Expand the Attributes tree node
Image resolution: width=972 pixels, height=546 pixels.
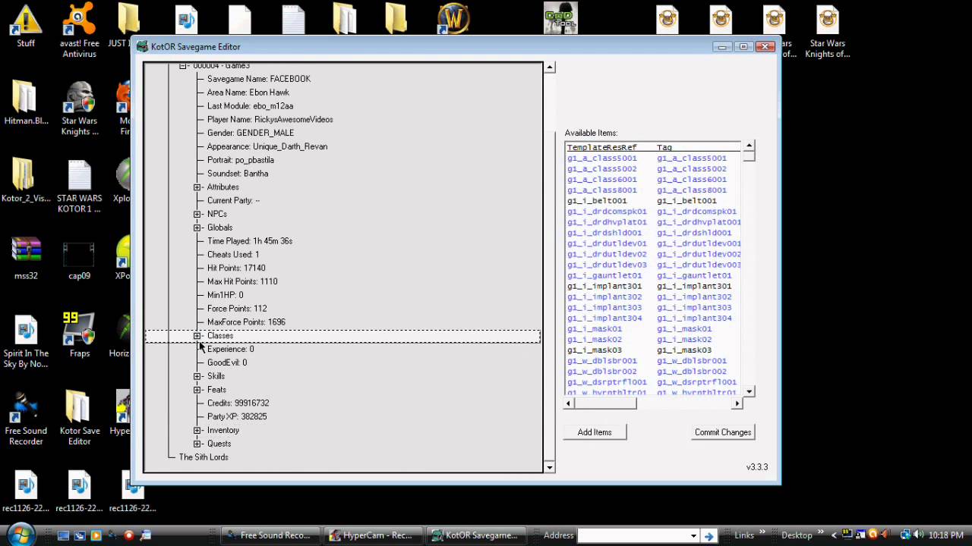pos(197,187)
